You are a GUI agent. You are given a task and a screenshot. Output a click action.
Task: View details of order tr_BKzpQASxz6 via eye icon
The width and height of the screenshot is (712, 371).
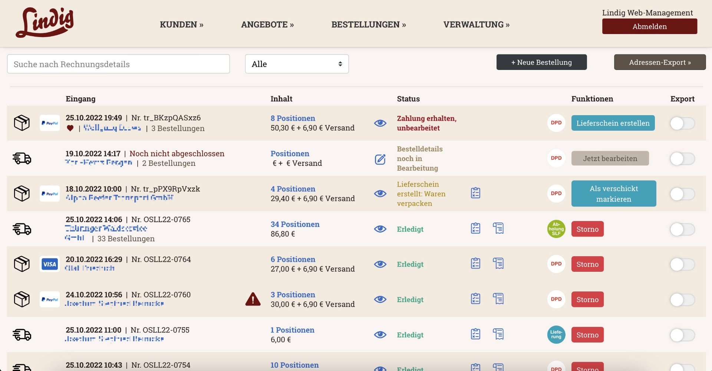point(380,123)
